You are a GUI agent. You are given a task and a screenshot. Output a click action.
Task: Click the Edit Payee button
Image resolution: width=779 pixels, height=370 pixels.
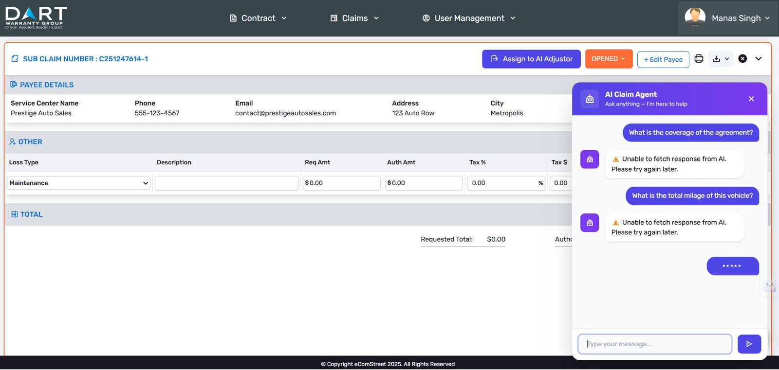(663, 59)
